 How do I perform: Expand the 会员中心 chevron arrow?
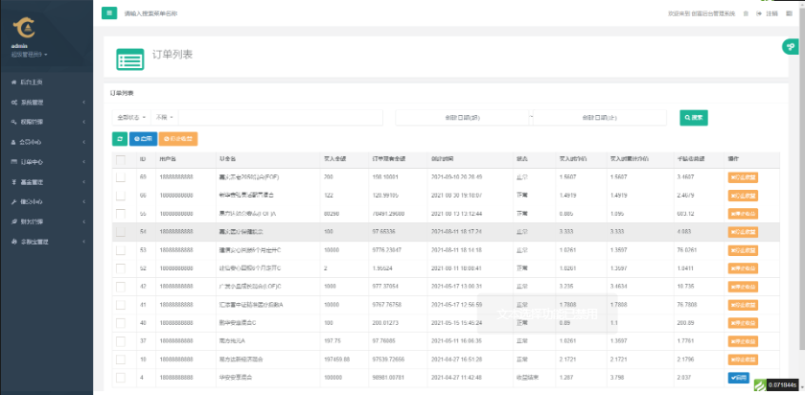pos(83,142)
